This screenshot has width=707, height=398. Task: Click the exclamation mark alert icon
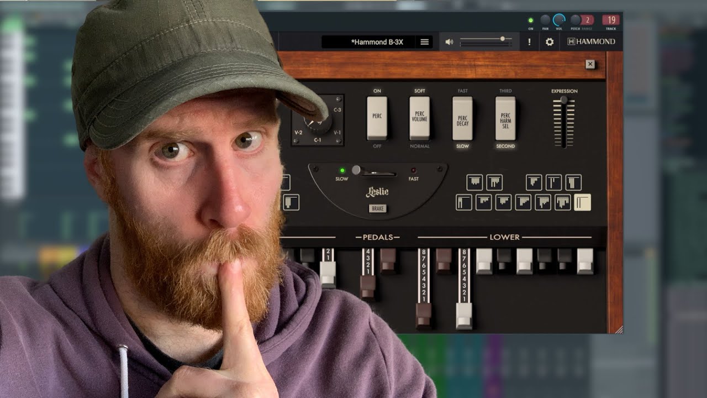(x=529, y=42)
